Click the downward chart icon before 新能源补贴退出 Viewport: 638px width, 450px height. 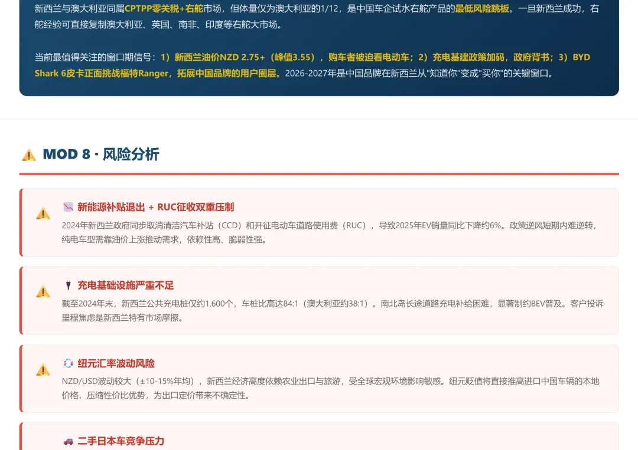pos(69,207)
